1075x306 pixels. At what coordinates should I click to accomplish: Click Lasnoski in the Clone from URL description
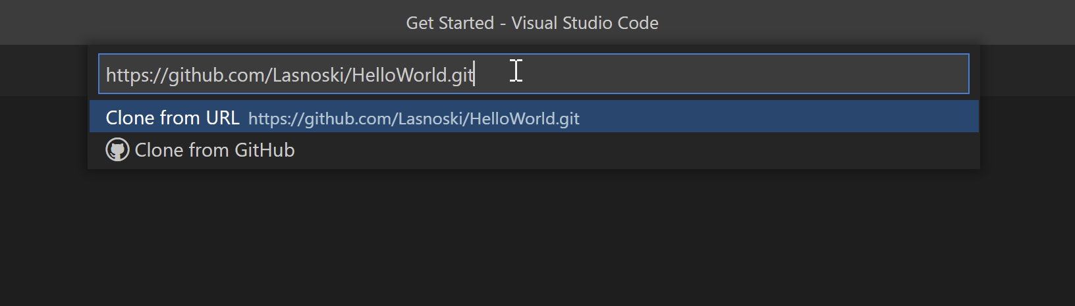(x=431, y=118)
